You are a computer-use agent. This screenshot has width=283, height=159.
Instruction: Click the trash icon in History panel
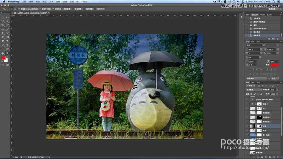pyautogui.click(x=278, y=39)
